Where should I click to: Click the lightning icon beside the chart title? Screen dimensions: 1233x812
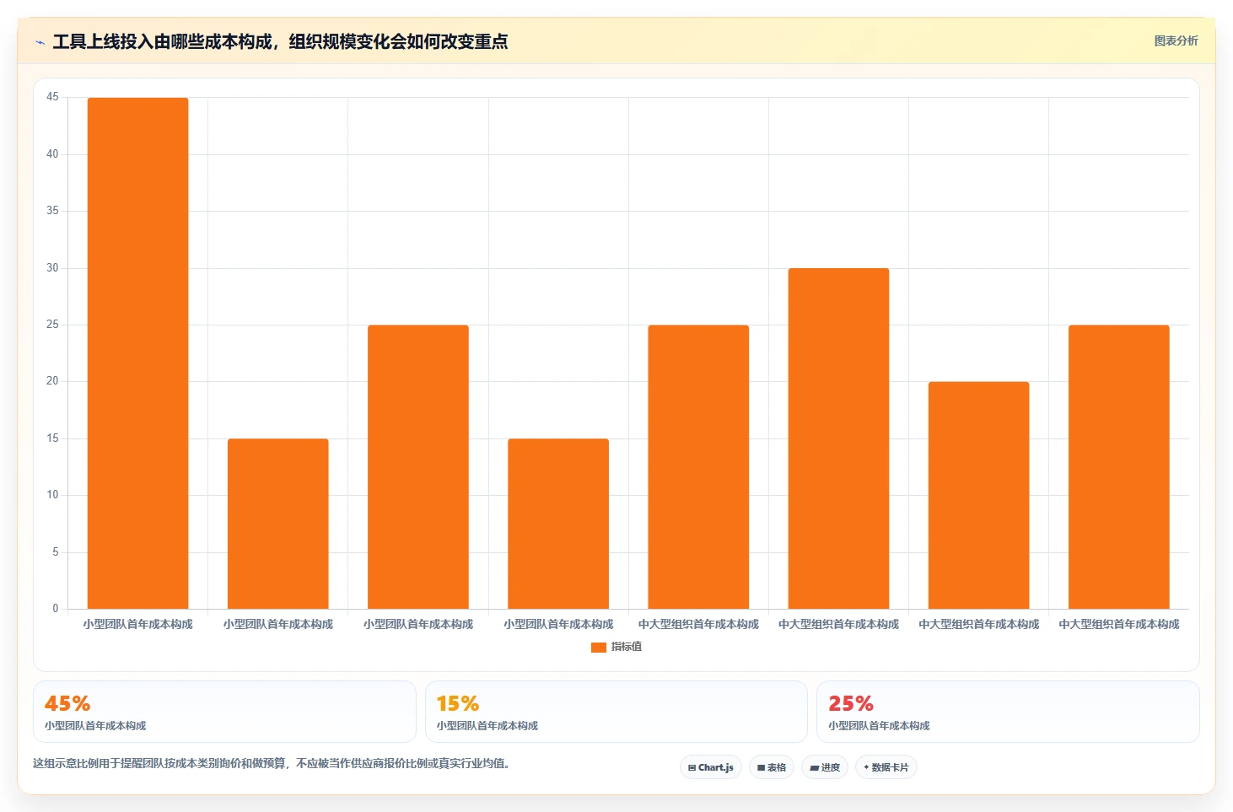[x=40, y=42]
